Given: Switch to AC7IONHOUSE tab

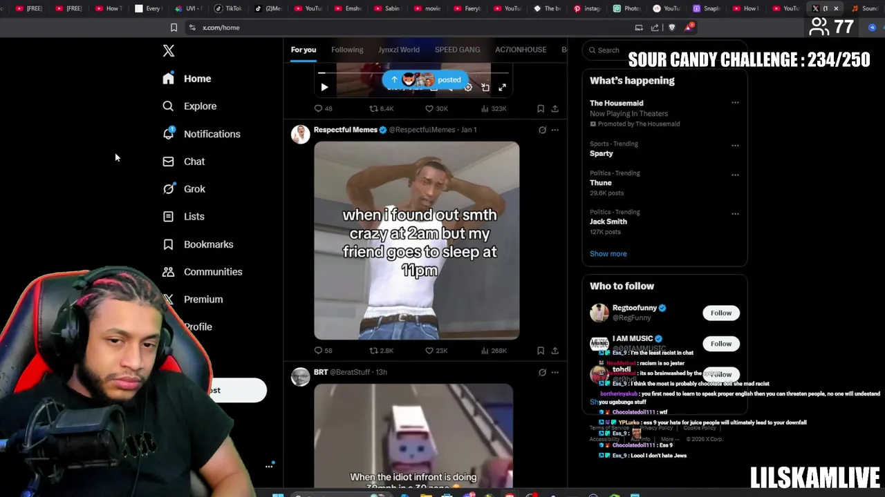Looking at the screenshot, I should coord(521,50).
